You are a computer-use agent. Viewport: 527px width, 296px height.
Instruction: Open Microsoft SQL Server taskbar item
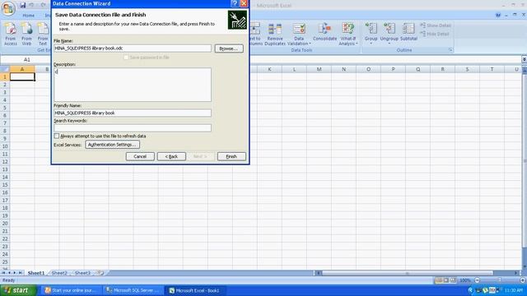tap(133, 290)
